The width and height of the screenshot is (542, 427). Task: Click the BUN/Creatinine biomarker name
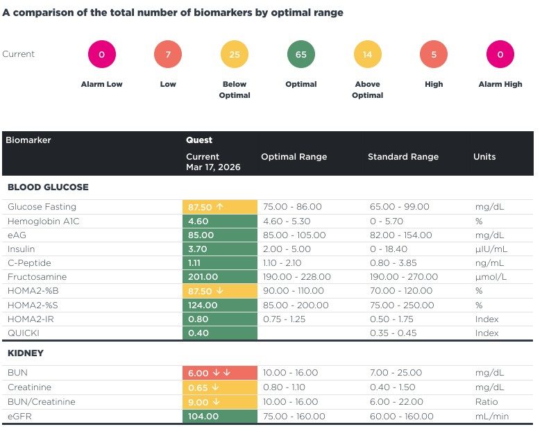[42, 402]
